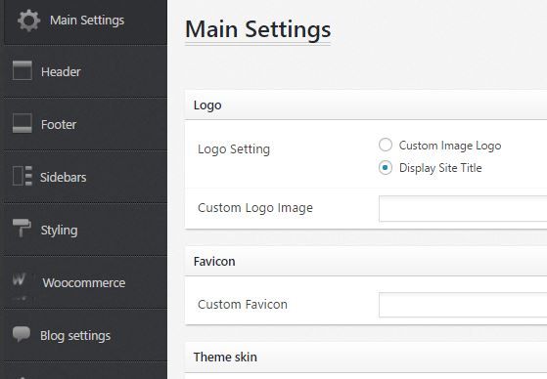The image size is (547, 379).
Task: Click the Custom Favicon input field
Action: point(463,305)
